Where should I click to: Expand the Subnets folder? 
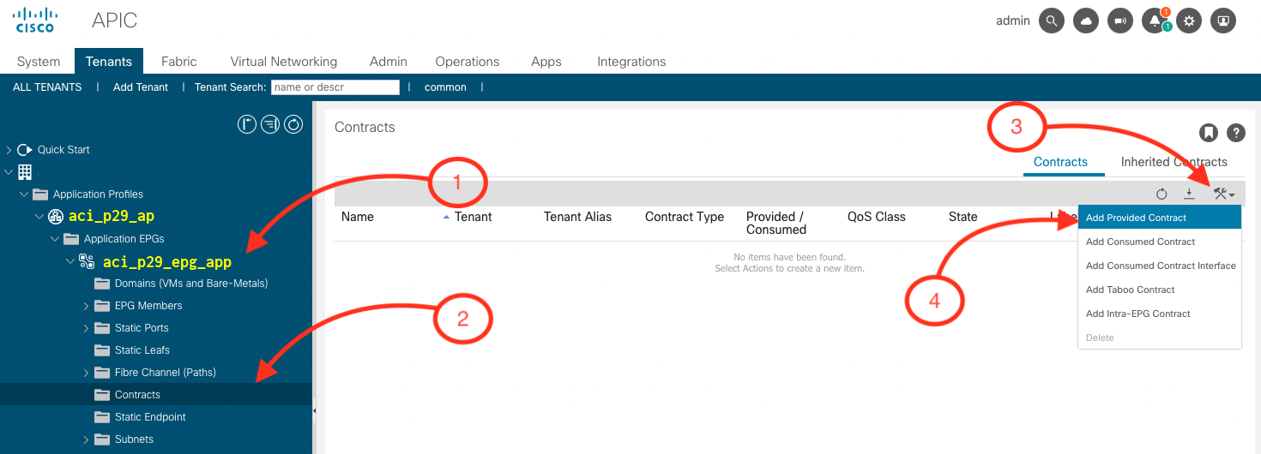[87, 439]
